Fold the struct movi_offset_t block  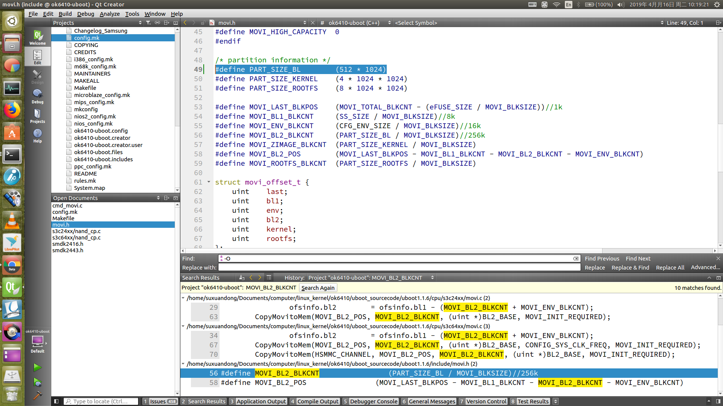[209, 182]
